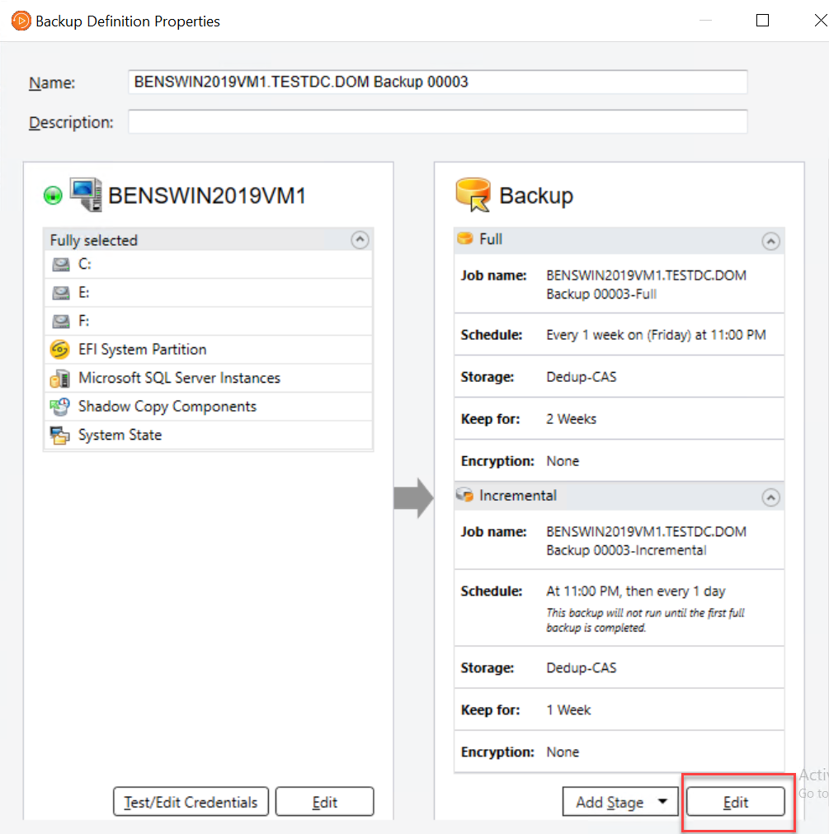
Task: Click the Full backup stage icon
Action: tap(465, 238)
